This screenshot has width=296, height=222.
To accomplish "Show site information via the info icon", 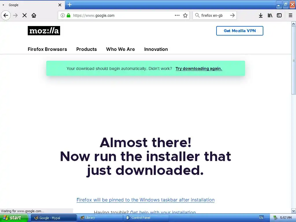I will click(x=63, y=15).
